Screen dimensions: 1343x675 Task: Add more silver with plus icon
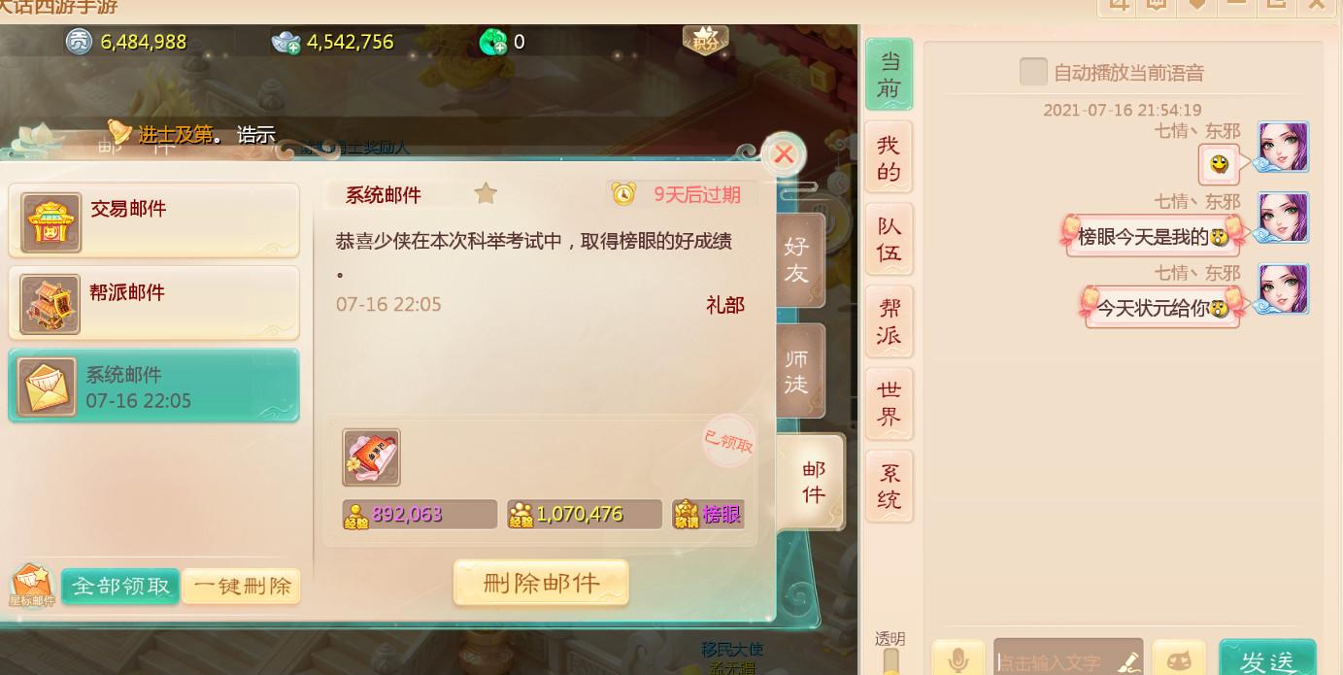pos(286,42)
